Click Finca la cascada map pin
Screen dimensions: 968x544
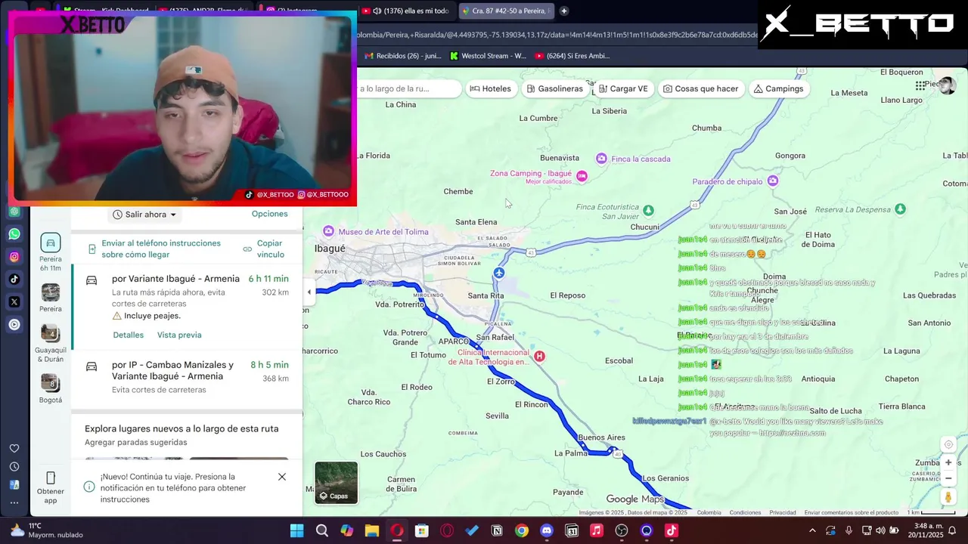click(x=601, y=159)
